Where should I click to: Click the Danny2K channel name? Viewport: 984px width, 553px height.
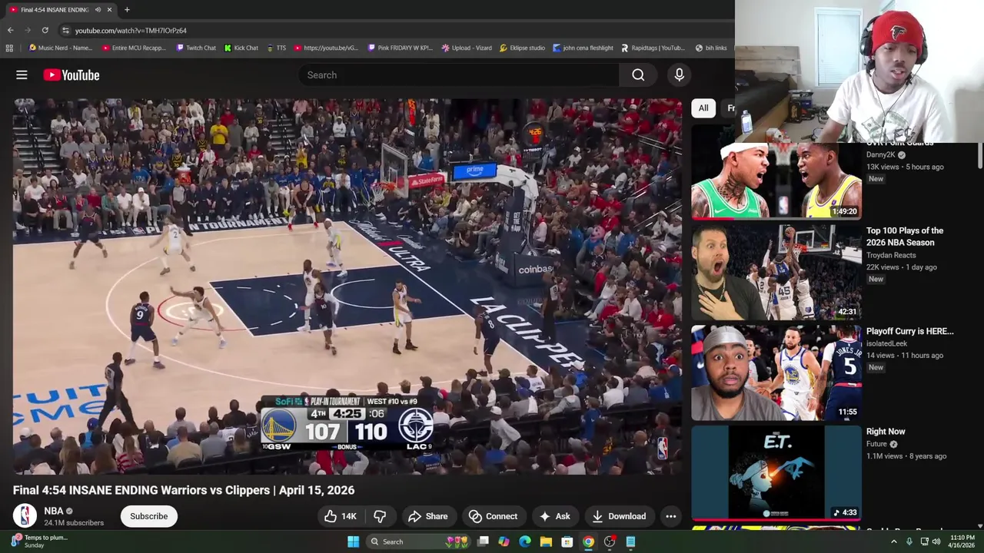881,154
